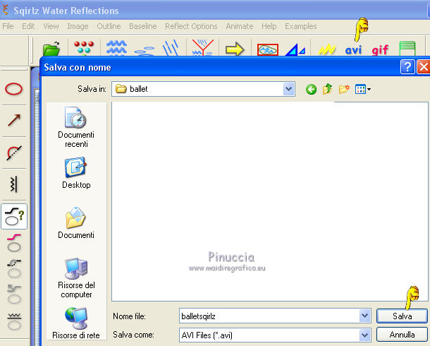Image resolution: width=430 pixels, height=346 pixels.
Task: Go up one folder level
Action: (328, 89)
